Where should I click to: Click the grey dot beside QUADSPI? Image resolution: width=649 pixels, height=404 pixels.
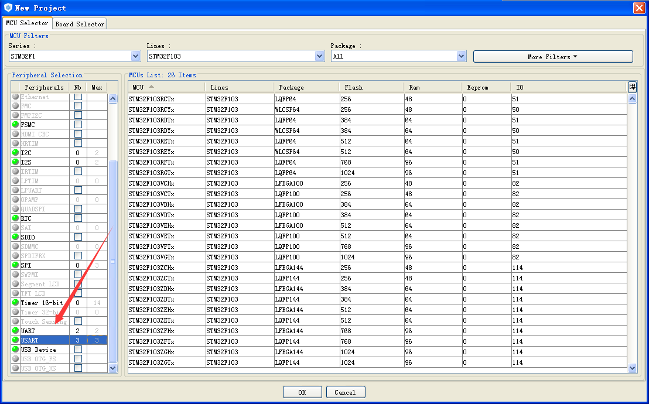point(15,208)
